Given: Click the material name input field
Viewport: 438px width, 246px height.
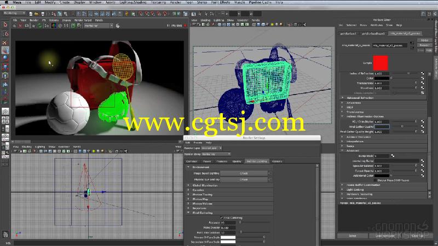Looking at the screenshot, I should [x=390, y=45].
